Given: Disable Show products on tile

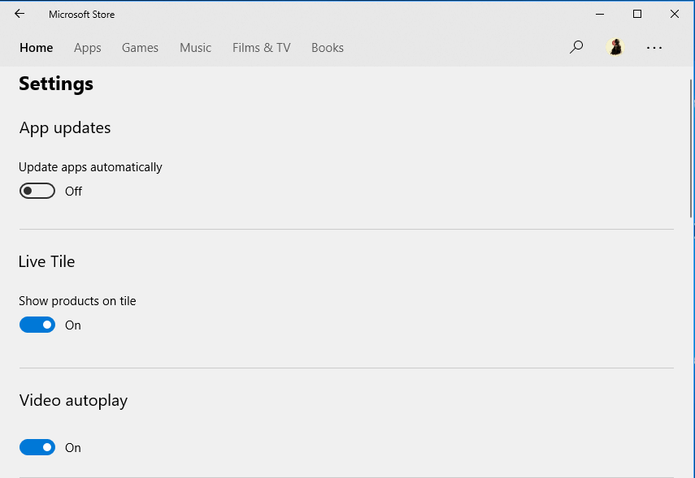Looking at the screenshot, I should click(37, 325).
